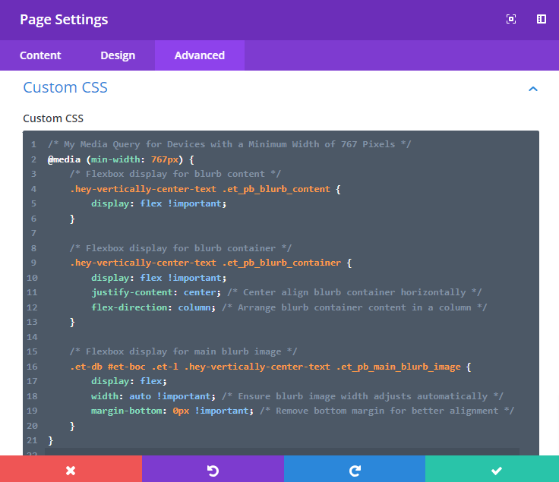559x482 pixels.
Task: Open the Design tab
Action: pyautogui.click(x=118, y=55)
